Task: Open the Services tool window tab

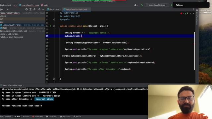Action: [x=65, y=116]
